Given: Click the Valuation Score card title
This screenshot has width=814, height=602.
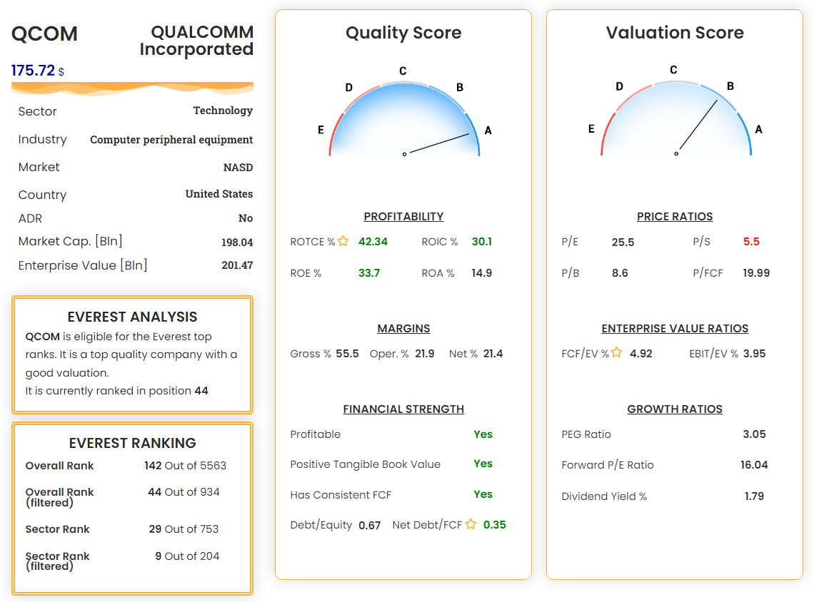Looking at the screenshot, I should [675, 33].
